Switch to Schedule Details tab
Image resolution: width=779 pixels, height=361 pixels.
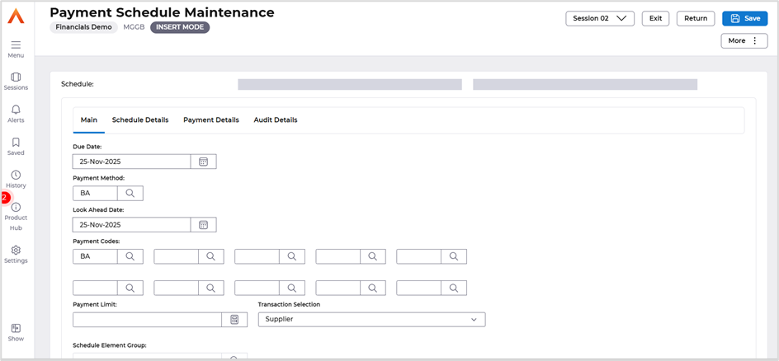[140, 120]
